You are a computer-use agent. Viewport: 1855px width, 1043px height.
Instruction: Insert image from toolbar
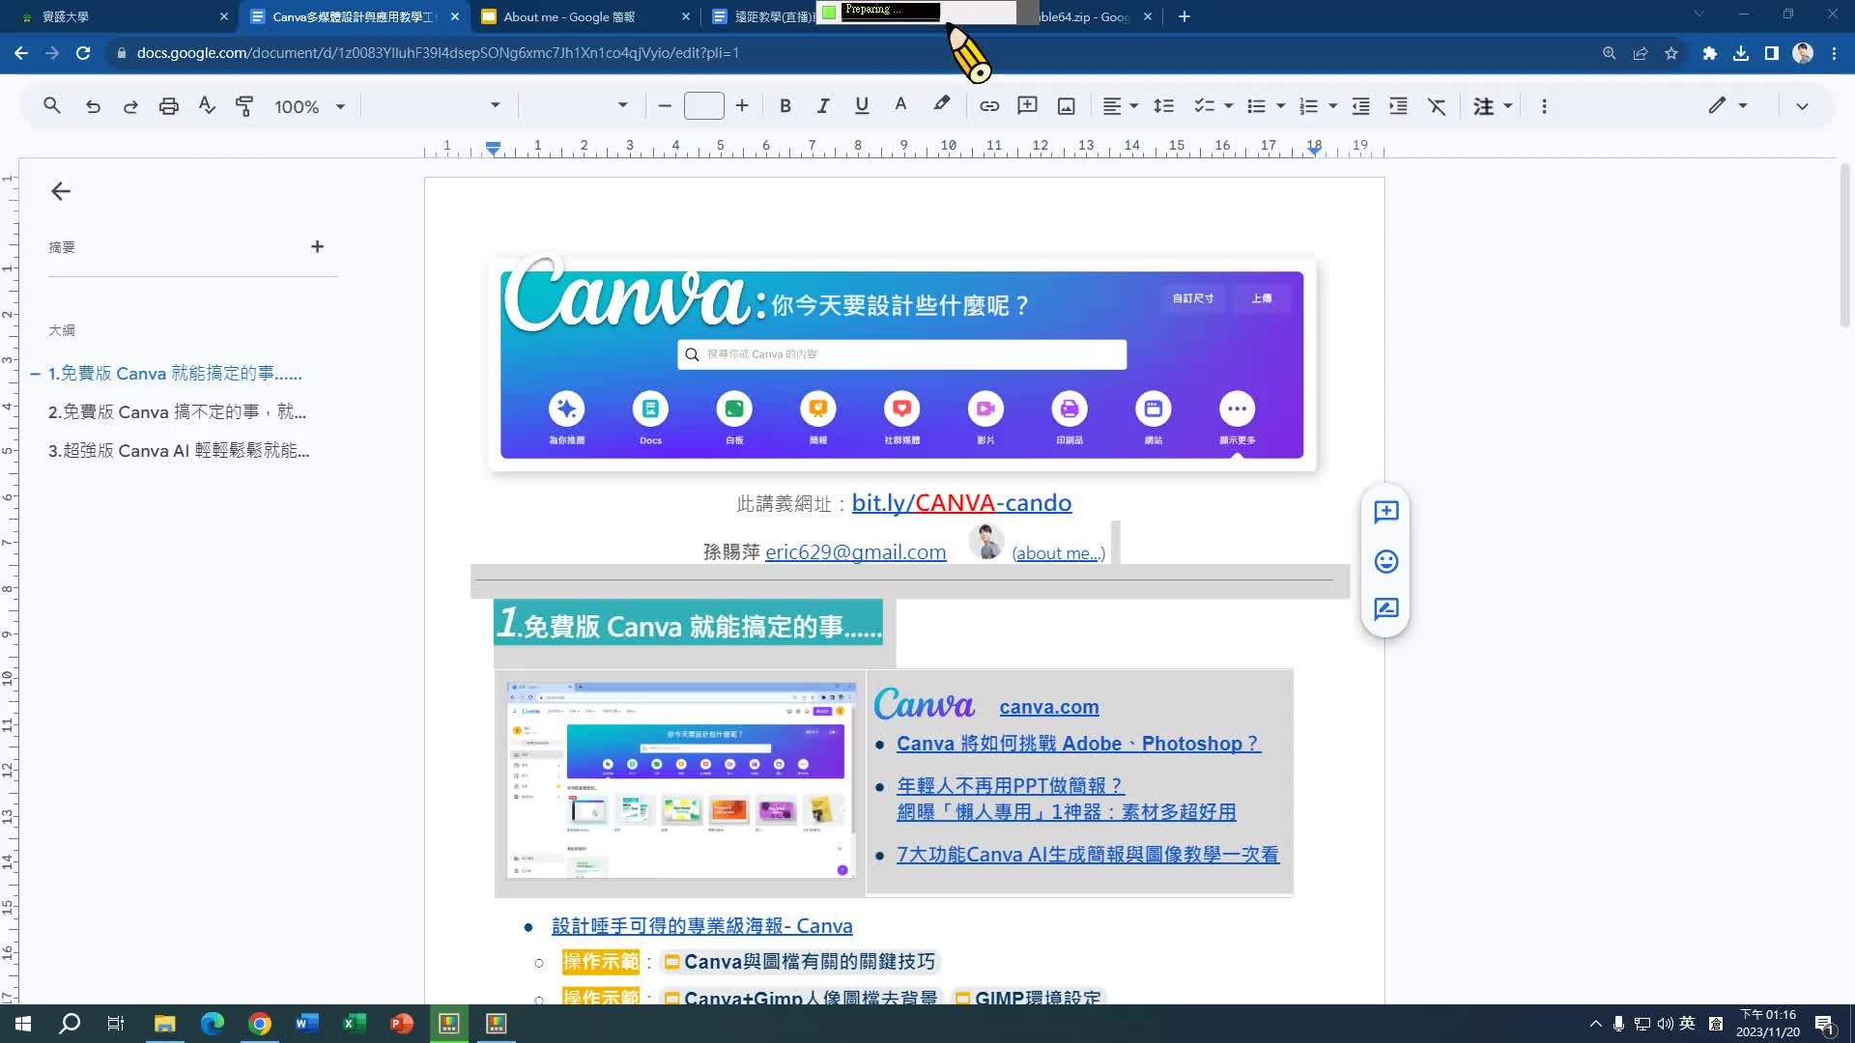[x=1066, y=106]
